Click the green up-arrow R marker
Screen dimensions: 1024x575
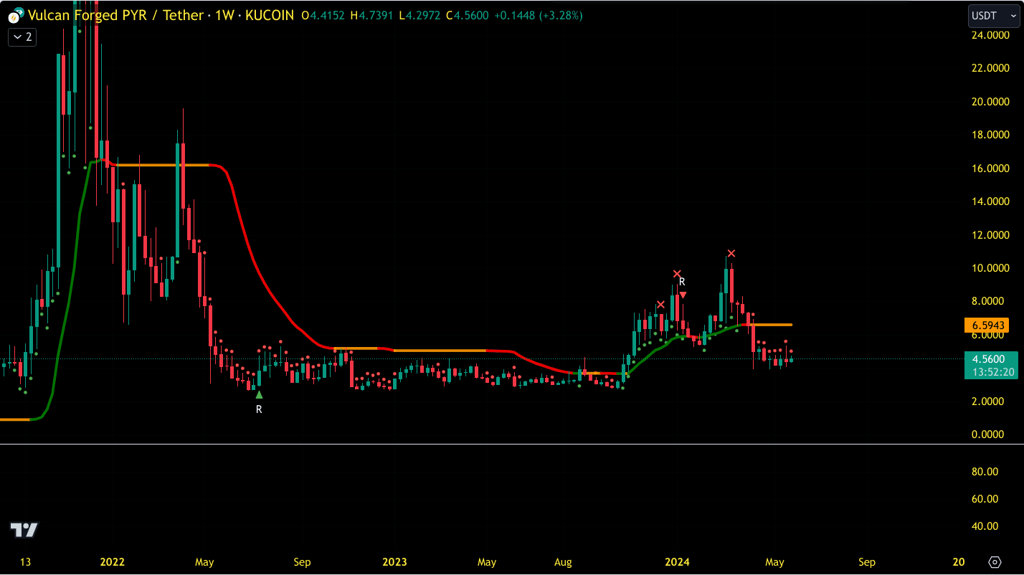[259, 394]
